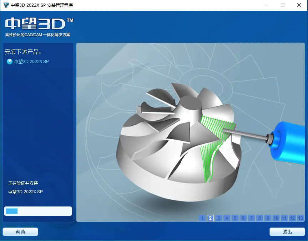Click the 正在验证并安装 status text
The height and width of the screenshot is (241, 308).
(23, 183)
